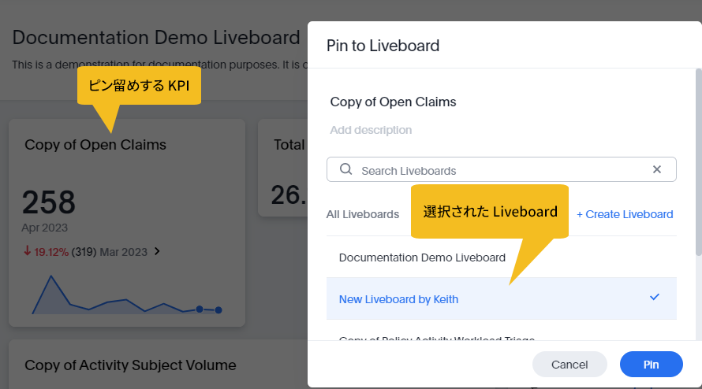
Task: Cancel the Pin to Liveboard dialog
Action: click(x=569, y=365)
